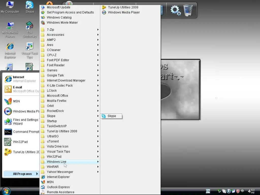260x195 pixels.
Task: Expand the 7-Zip folder arrow
Action: click(x=98, y=30)
